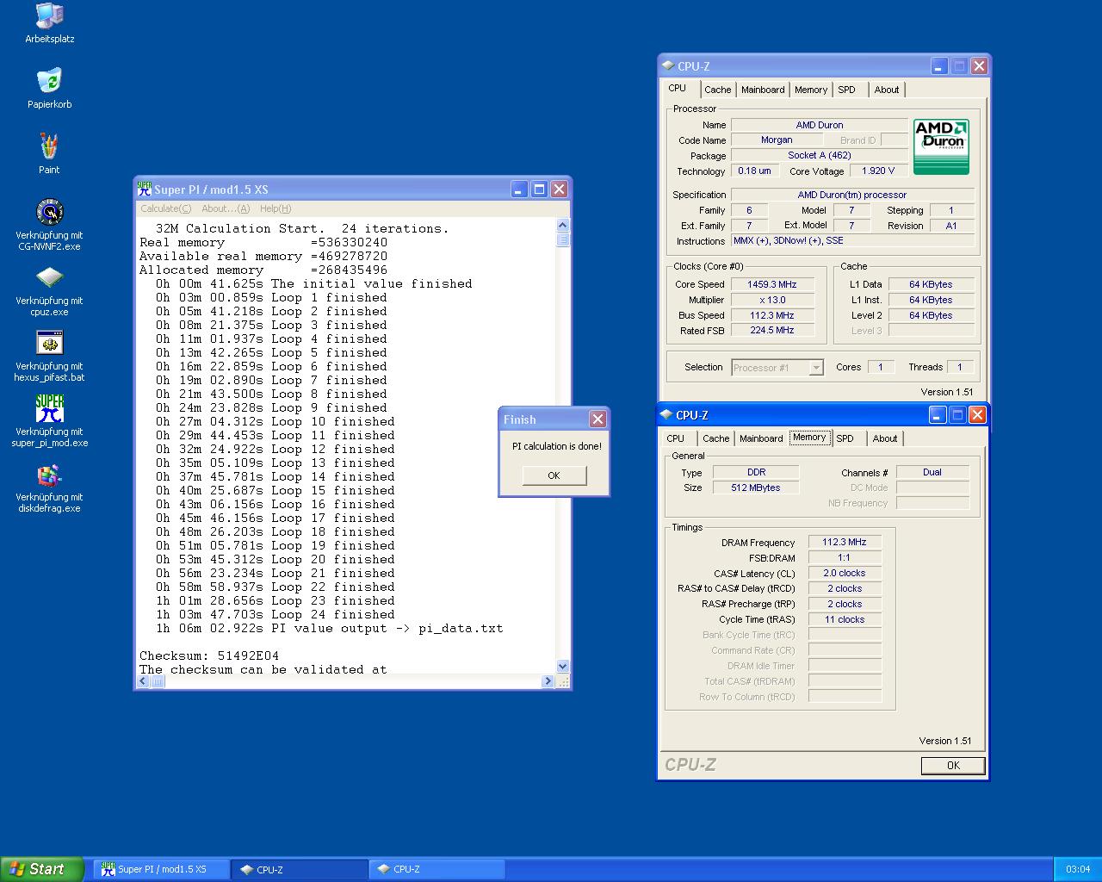Screen dimensions: 1102x882
Task: Select the cpuz.exe shortcut icon
Action: (49, 277)
